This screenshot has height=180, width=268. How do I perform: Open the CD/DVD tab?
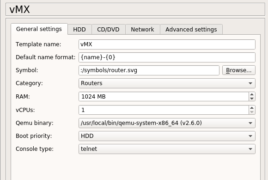[109, 30]
